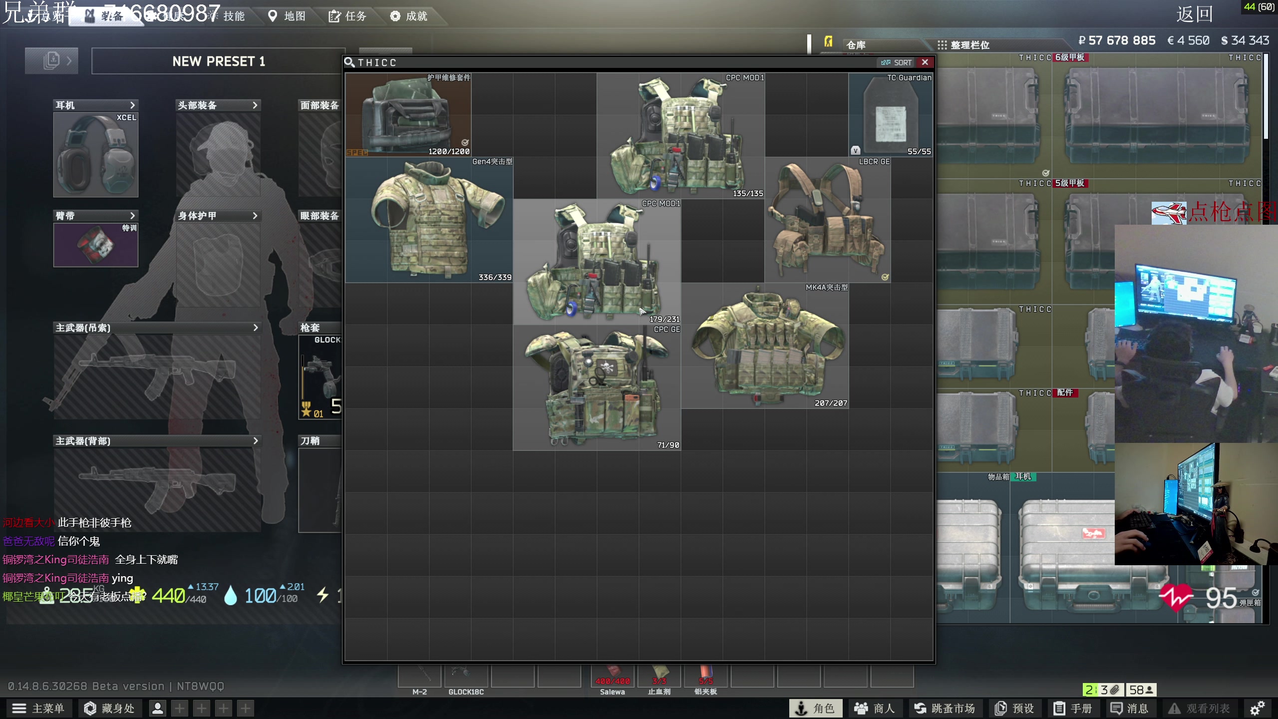Open settings with the gear icon
The height and width of the screenshot is (719, 1278).
tap(1257, 708)
